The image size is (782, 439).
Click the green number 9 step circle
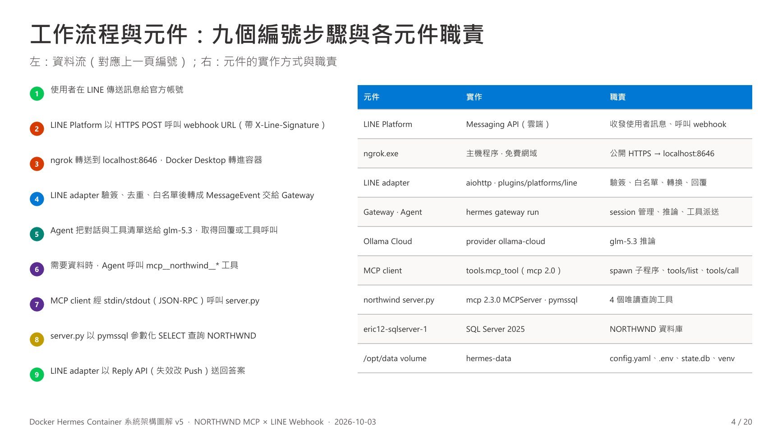(37, 374)
